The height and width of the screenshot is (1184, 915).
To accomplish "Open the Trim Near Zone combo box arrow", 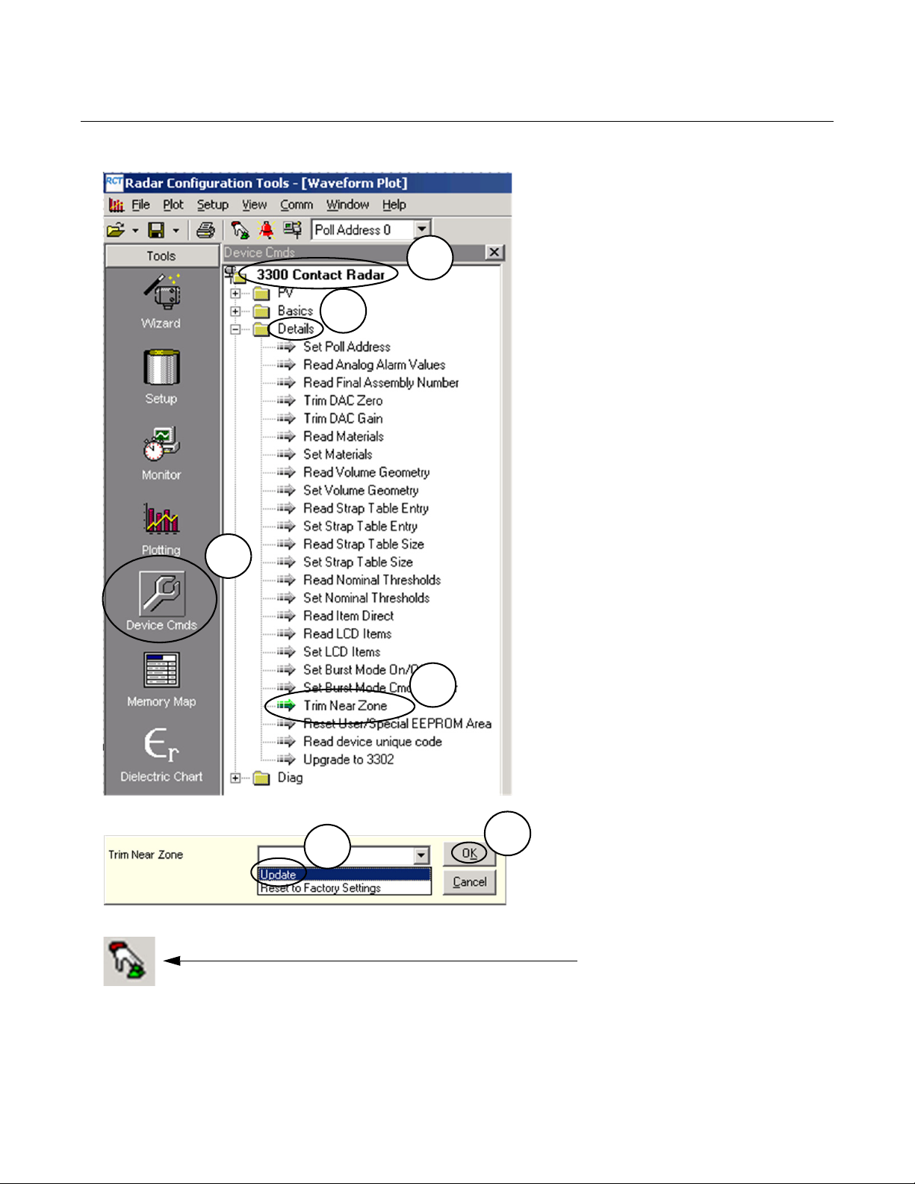I will (422, 855).
